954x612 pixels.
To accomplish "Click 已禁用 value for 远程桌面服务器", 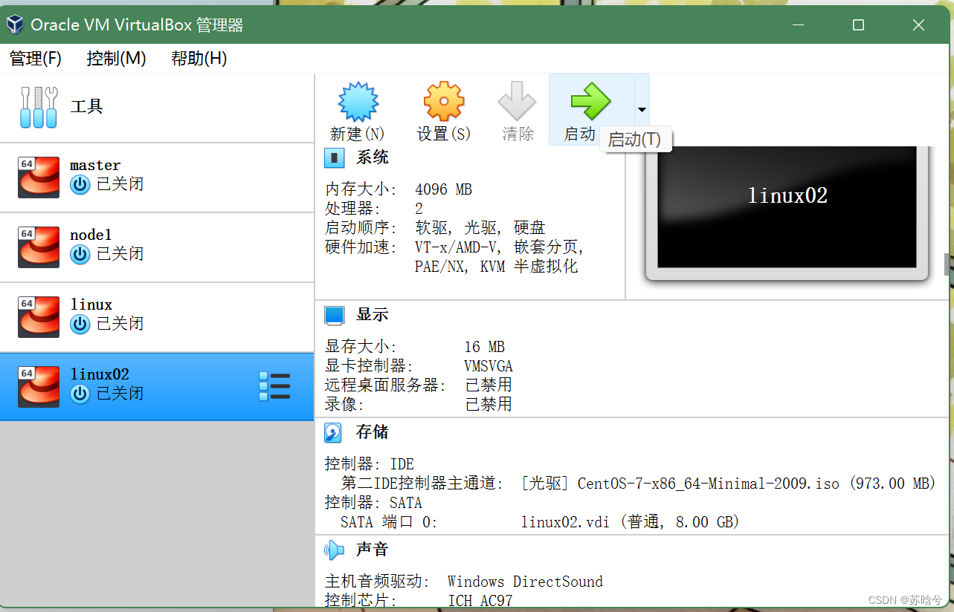I will (x=489, y=385).
